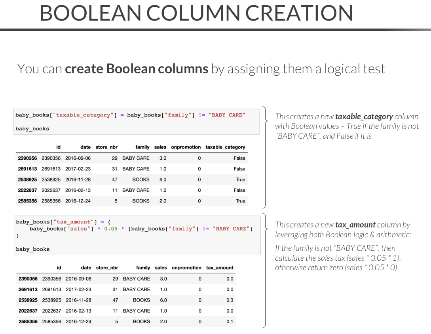431x334 pixels.
Task: Click the 0.1 tax_amount value
Action: click(230, 322)
